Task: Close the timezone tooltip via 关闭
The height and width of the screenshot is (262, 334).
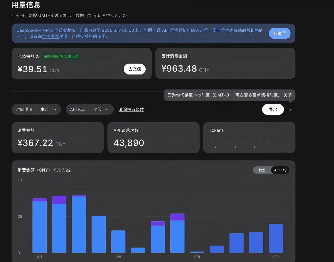Action: tap(288, 95)
